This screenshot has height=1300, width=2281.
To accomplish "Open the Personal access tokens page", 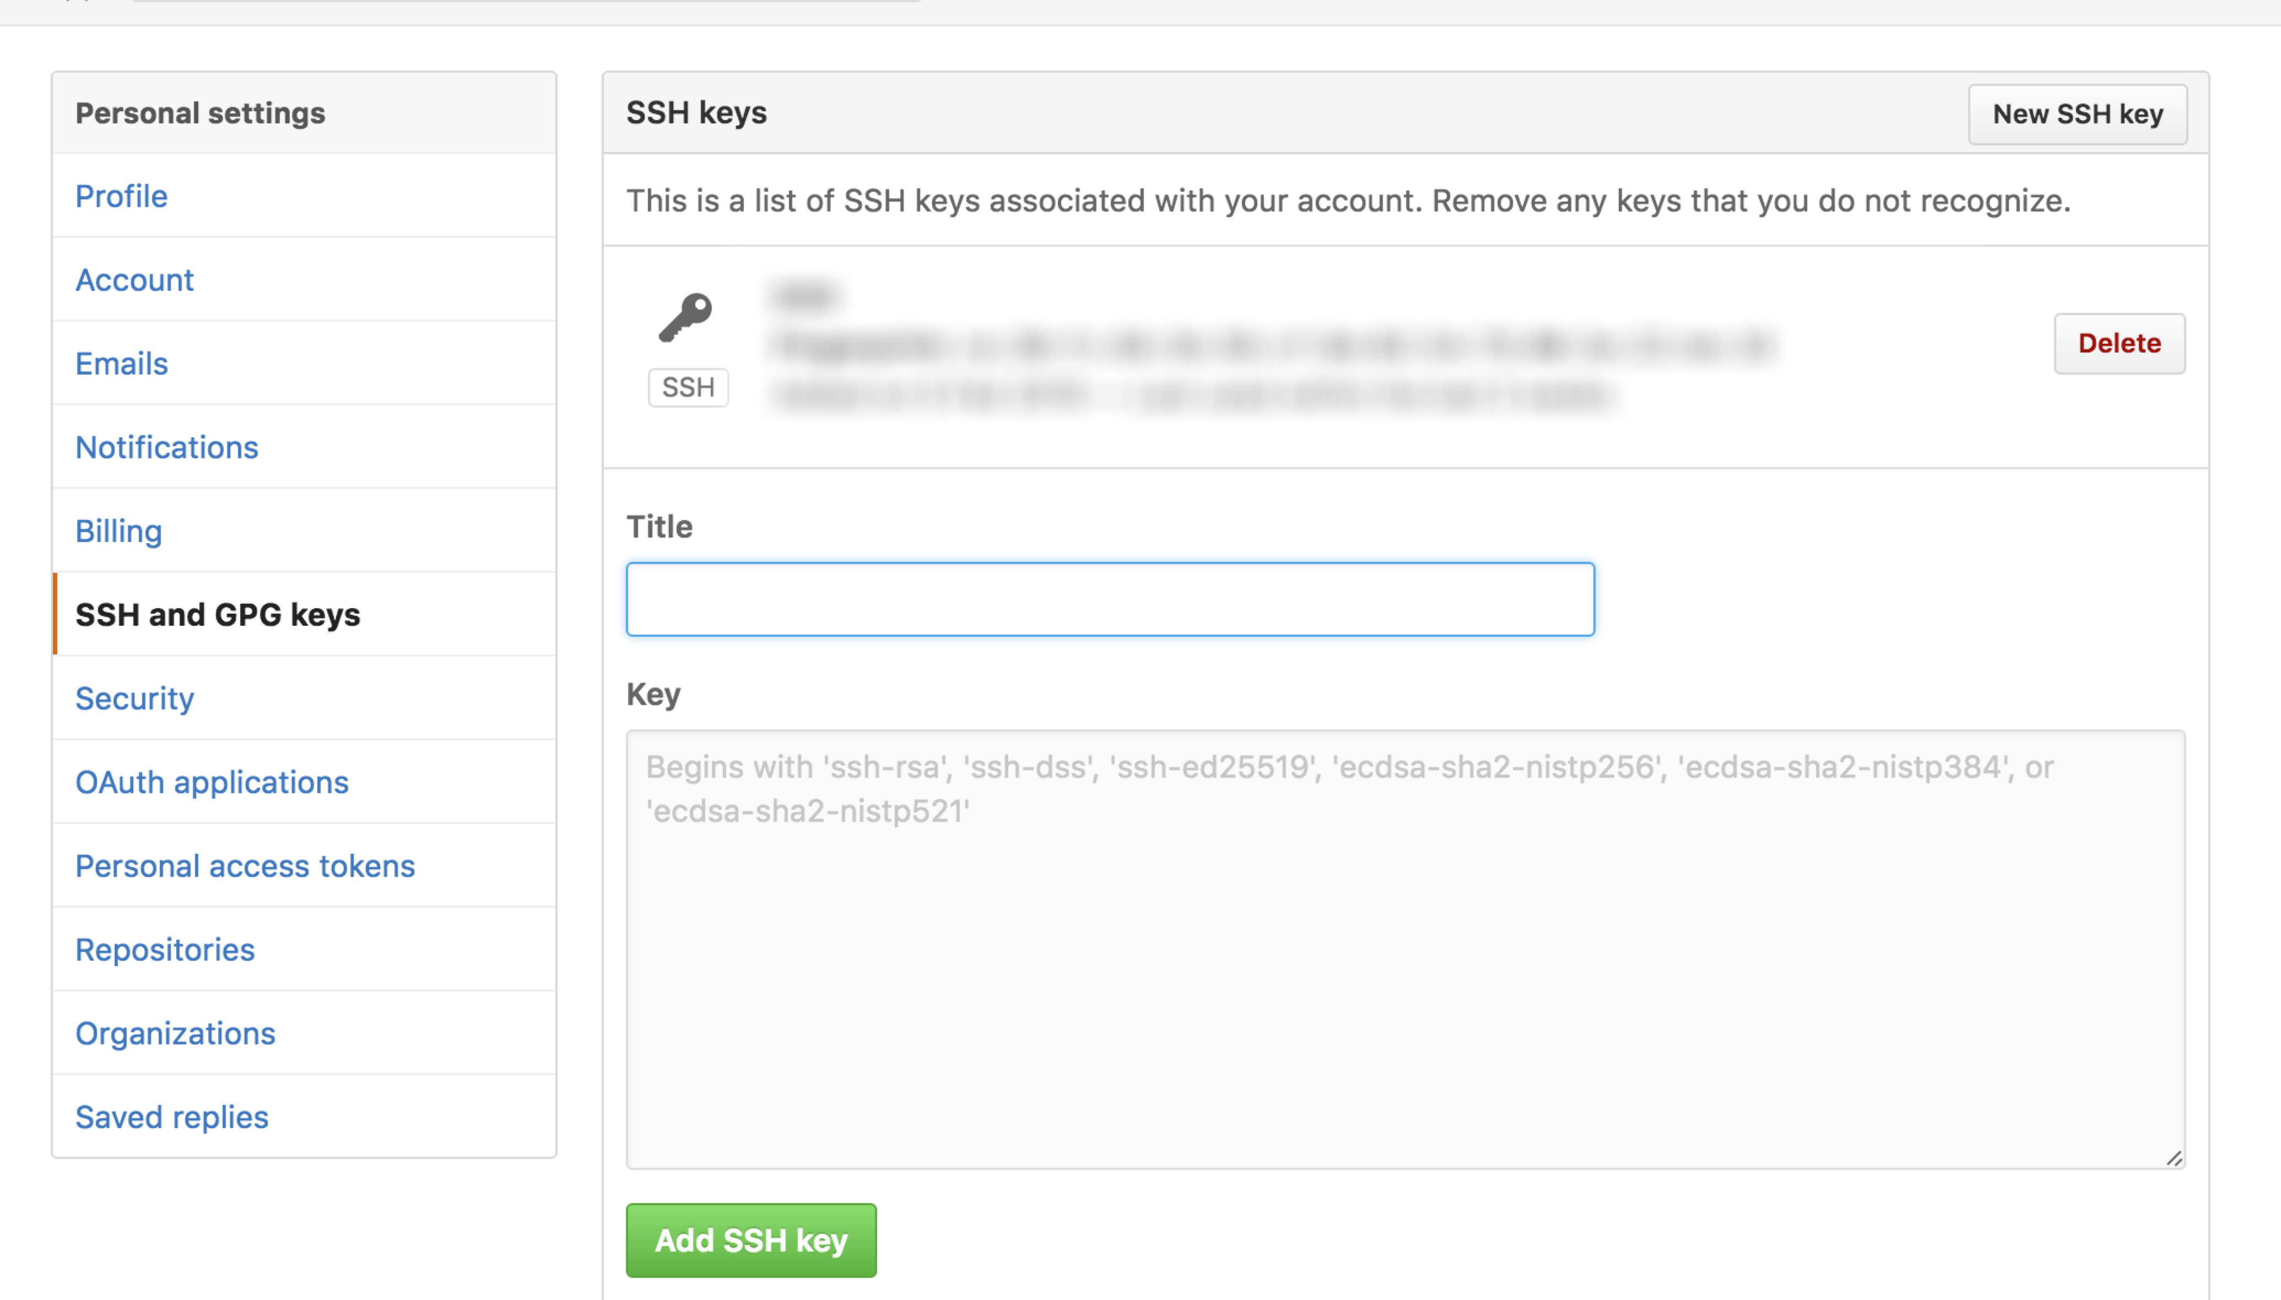I will pyautogui.click(x=245, y=866).
